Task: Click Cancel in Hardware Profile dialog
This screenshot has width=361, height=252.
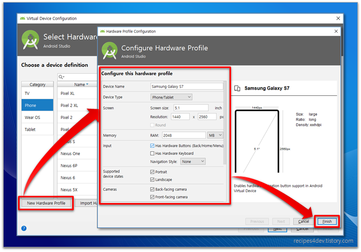Action: [x=303, y=222]
